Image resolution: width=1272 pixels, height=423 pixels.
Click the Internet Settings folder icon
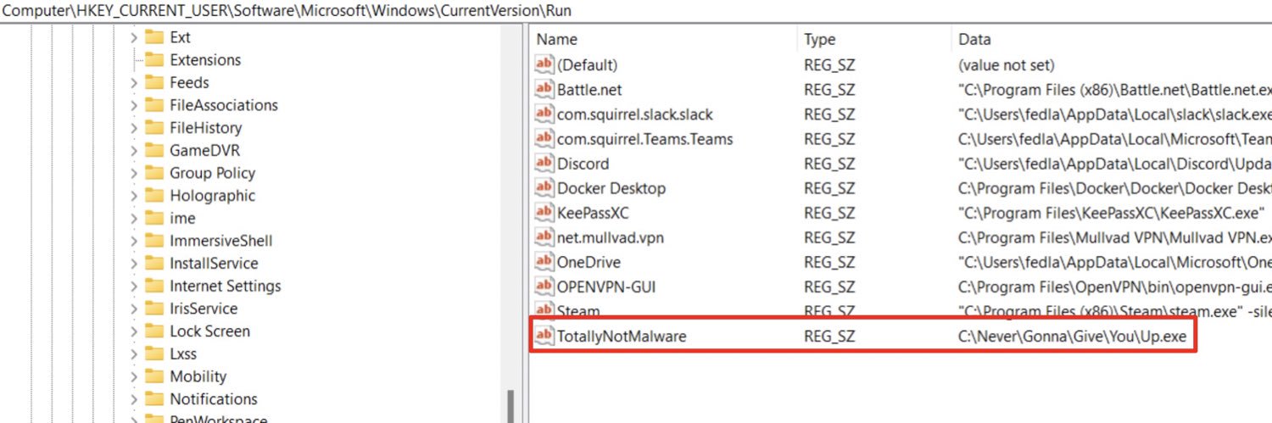(x=153, y=286)
